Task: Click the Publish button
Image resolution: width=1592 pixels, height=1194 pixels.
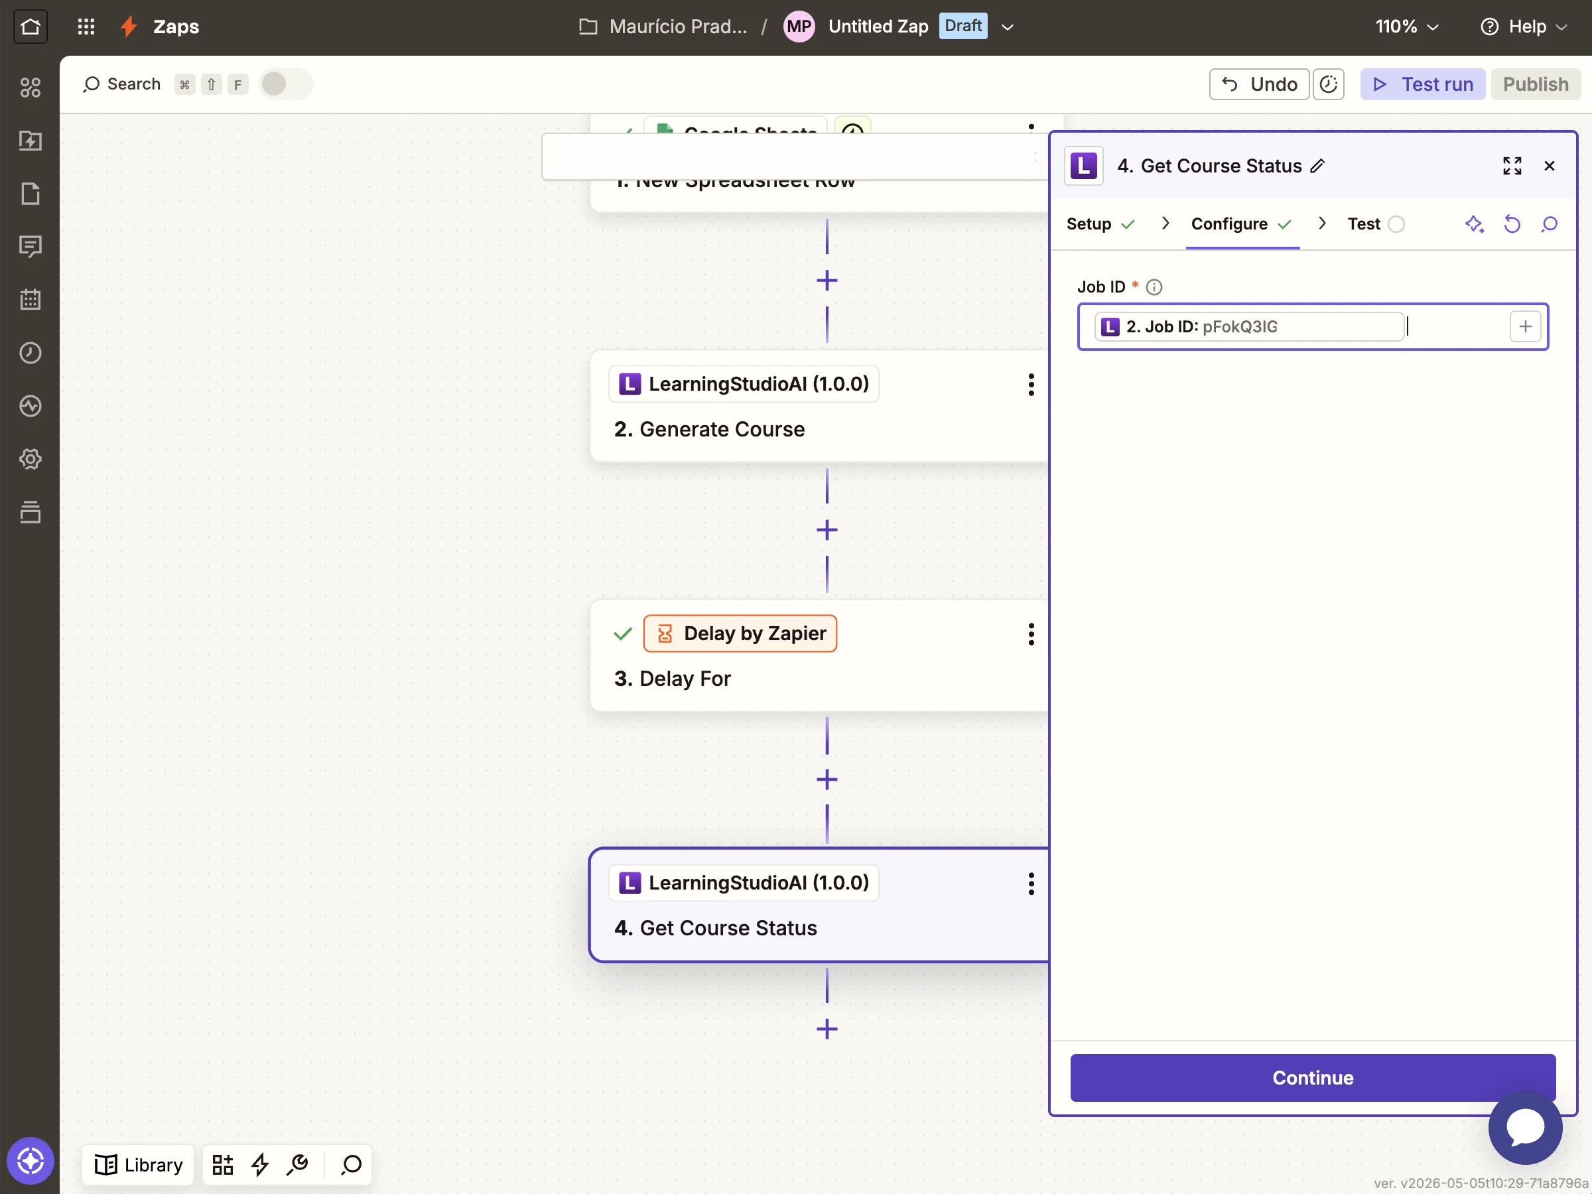Action: [x=1535, y=84]
